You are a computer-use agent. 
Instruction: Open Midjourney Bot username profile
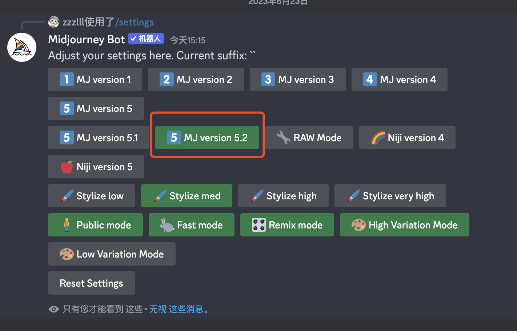pos(87,39)
